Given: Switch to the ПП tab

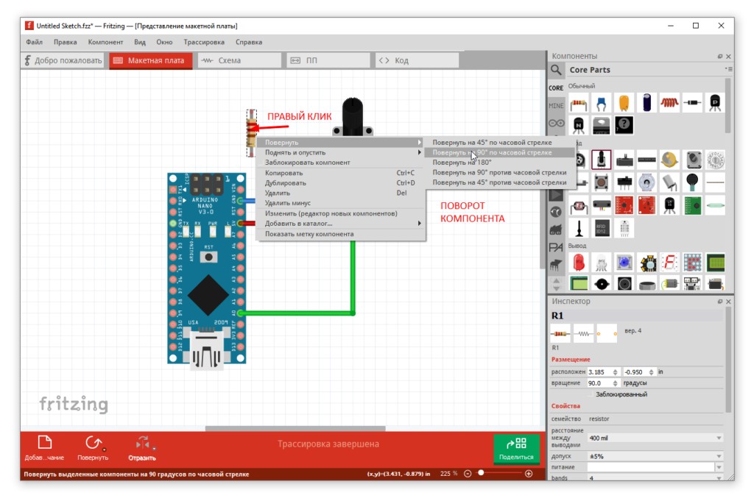Looking at the screenshot, I should click(328, 60).
